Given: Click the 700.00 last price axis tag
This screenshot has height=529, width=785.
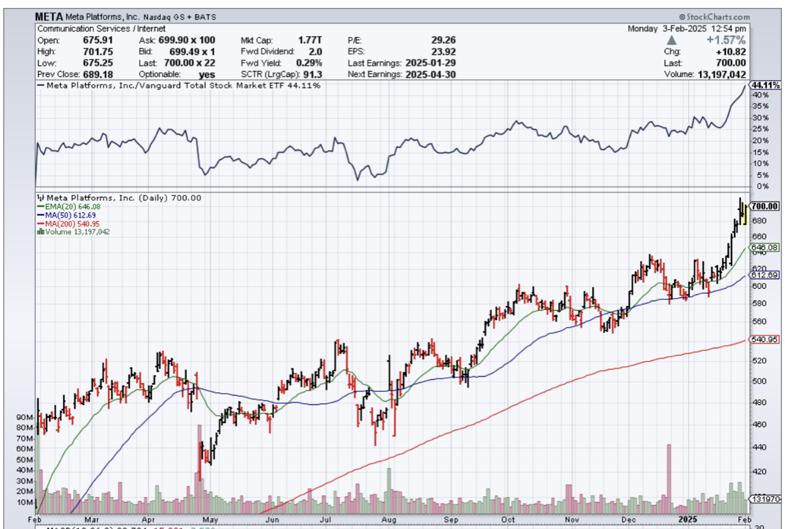Looking at the screenshot, I should 765,206.
